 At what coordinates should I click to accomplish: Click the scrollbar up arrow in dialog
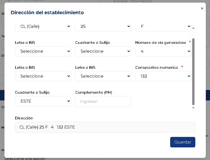(193, 28)
